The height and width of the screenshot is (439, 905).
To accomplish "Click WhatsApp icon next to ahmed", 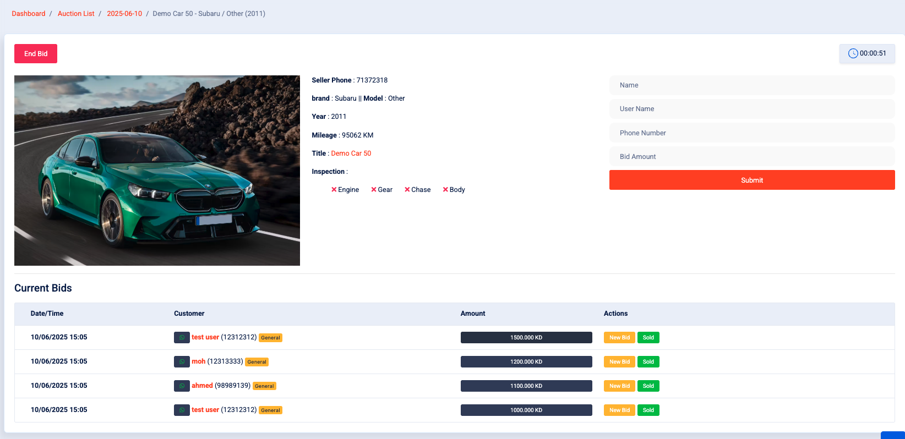I will [x=182, y=386].
